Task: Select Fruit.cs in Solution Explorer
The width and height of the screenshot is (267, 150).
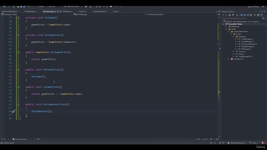Action: click(x=241, y=54)
